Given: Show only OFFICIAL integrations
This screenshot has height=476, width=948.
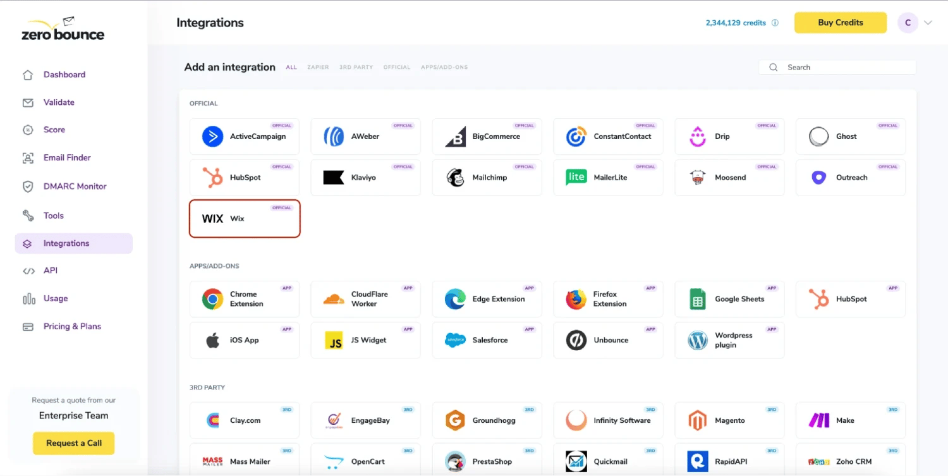Looking at the screenshot, I should [396, 67].
